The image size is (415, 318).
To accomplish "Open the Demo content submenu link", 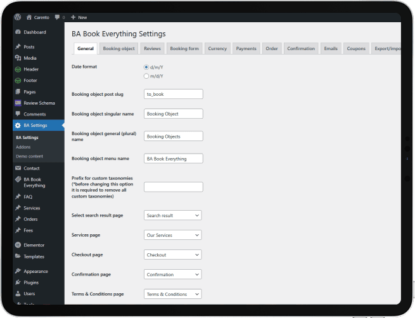I will pyautogui.click(x=29, y=156).
